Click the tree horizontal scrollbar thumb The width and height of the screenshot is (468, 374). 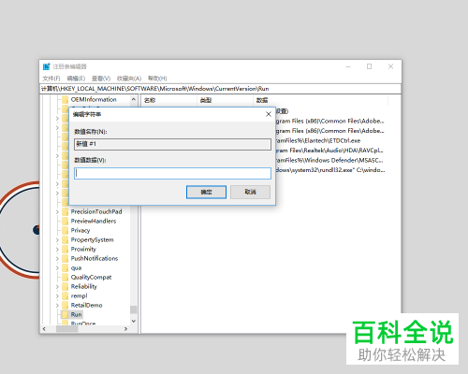(x=67, y=329)
